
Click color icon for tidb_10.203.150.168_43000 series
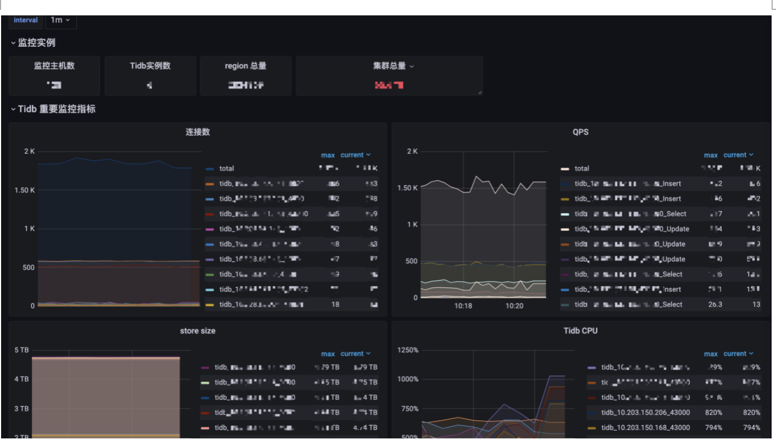click(591, 428)
